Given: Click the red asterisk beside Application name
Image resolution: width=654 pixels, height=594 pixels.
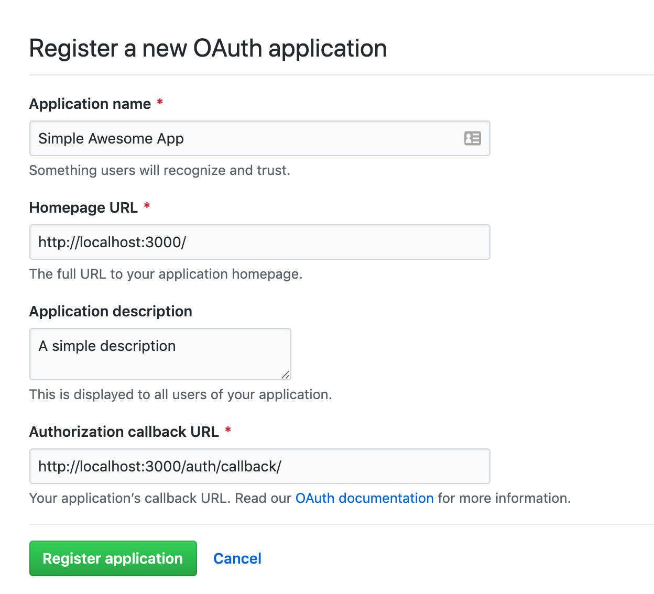Looking at the screenshot, I should [160, 102].
